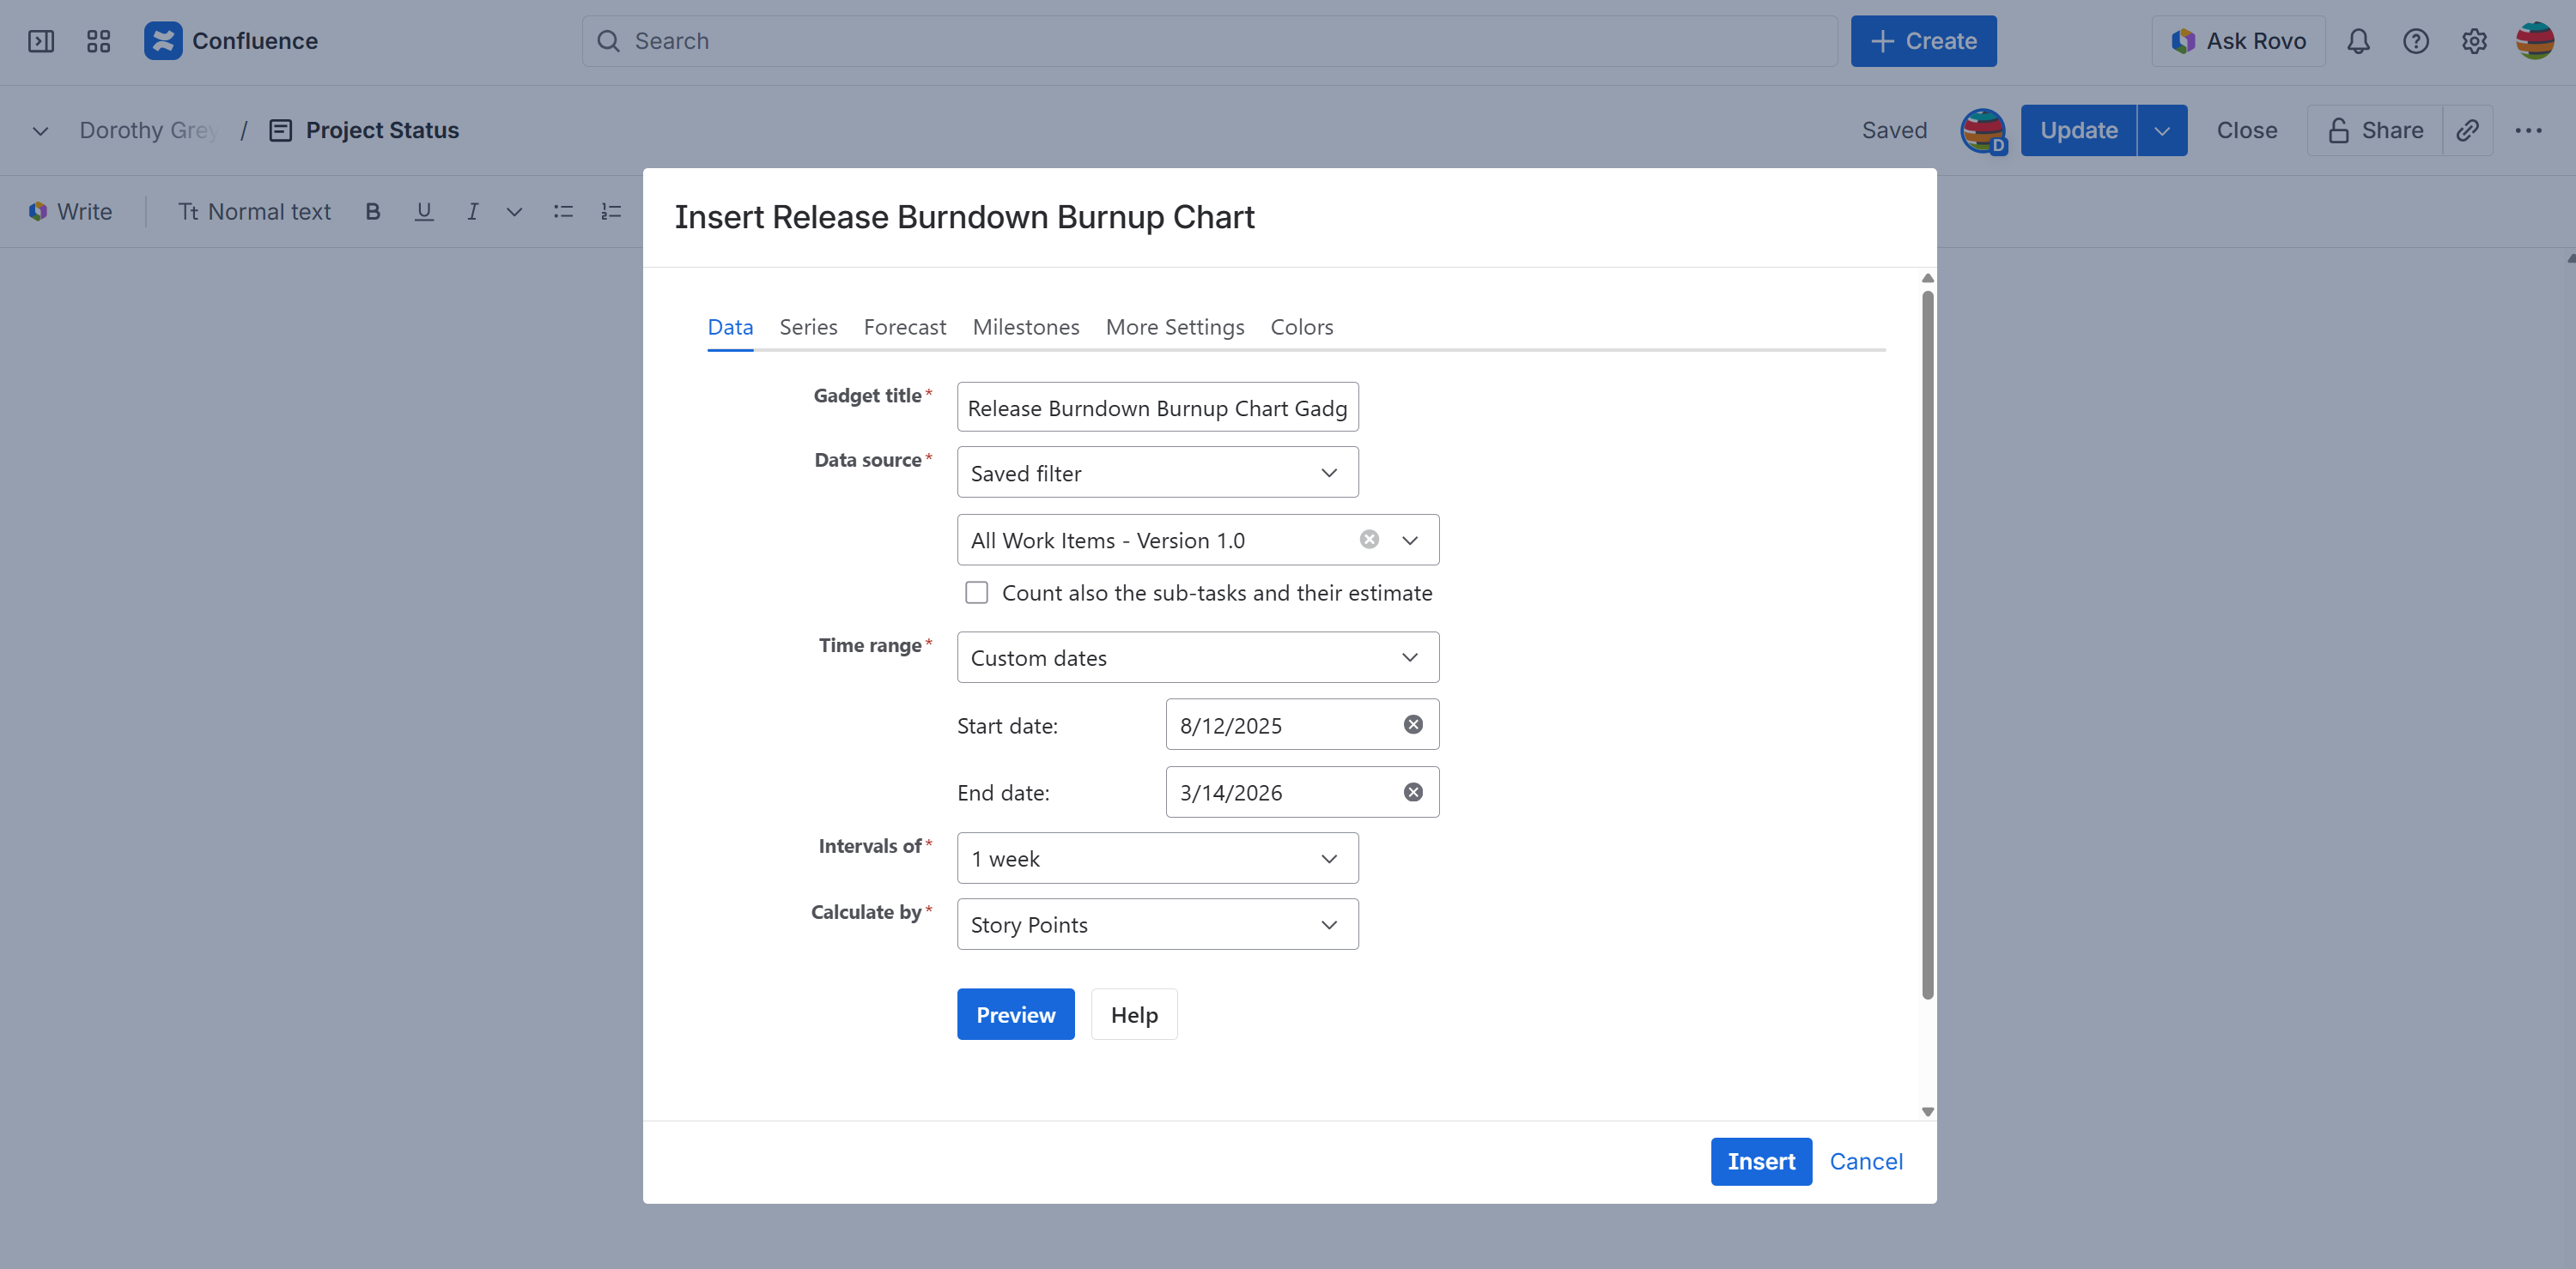Click the Help button

coord(1134,1014)
